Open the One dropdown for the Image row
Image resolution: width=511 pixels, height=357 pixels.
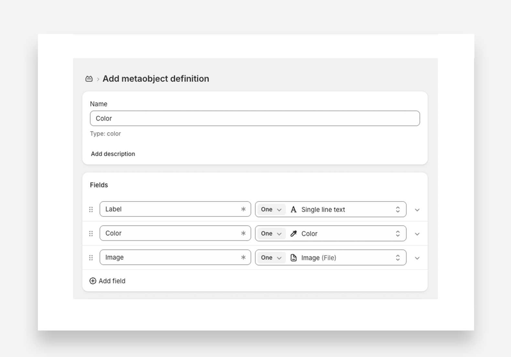point(271,257)
